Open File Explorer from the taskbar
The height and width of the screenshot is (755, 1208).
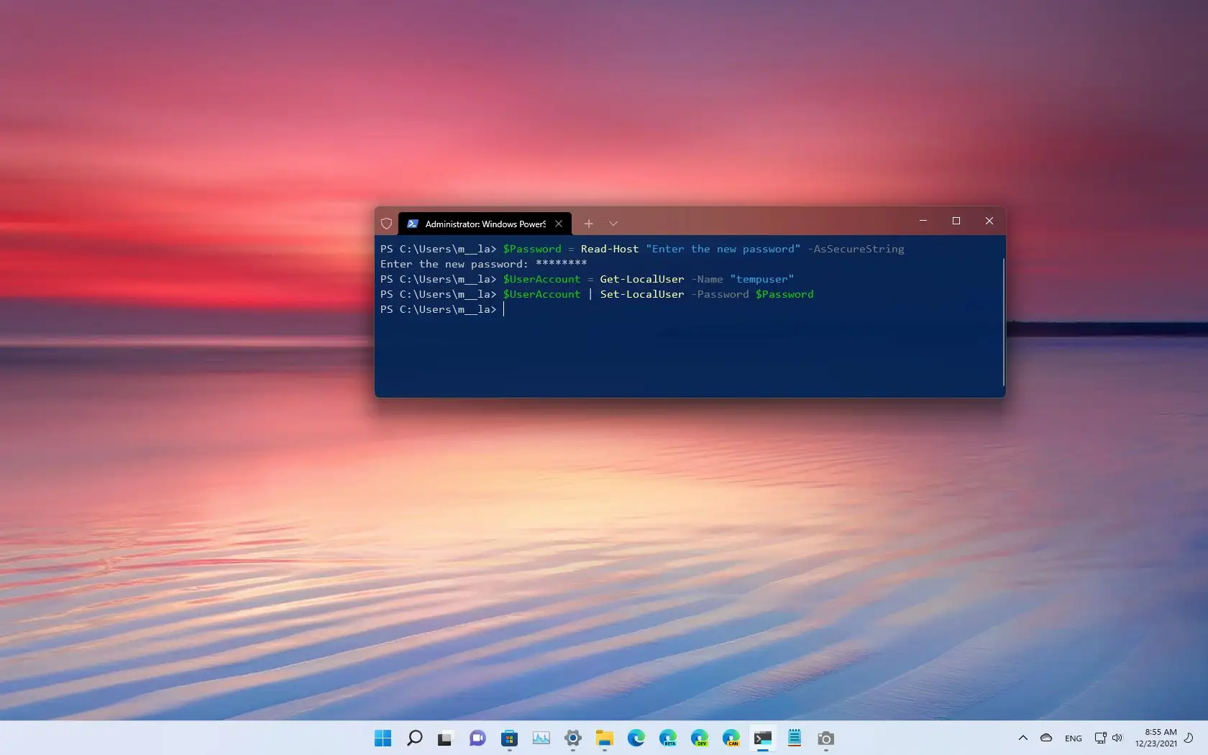tap(604, 738)
